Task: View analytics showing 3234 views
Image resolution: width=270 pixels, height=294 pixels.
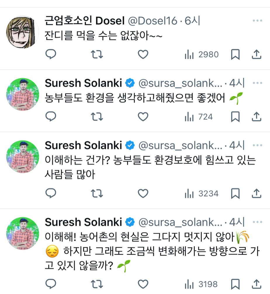Action: (202, 193)
